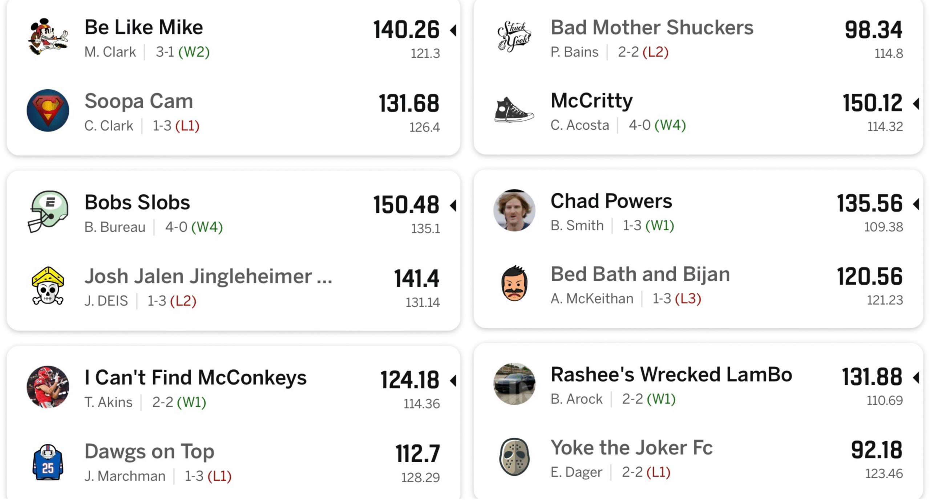Open the Josh Jalen Jingleheimer team link
Image resolution: width=930 pixels, height=500 pixels.
click(208, 276)
